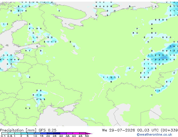Click the 'GFS 0.25' model label

click(x=47, y=130)
